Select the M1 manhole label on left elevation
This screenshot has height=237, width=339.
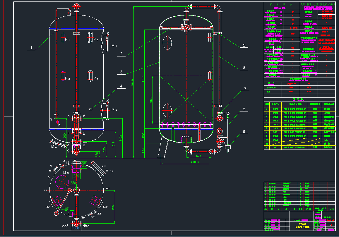click(114, 46)
